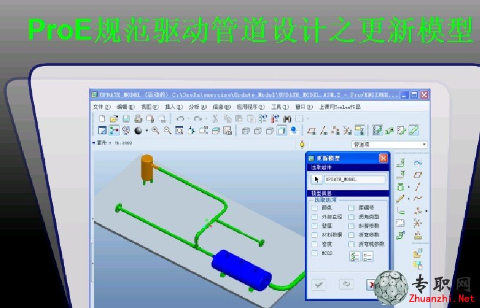This screenshot has width=480, height=308.
Task: Check the 密度 option
Action: point(315,244)
